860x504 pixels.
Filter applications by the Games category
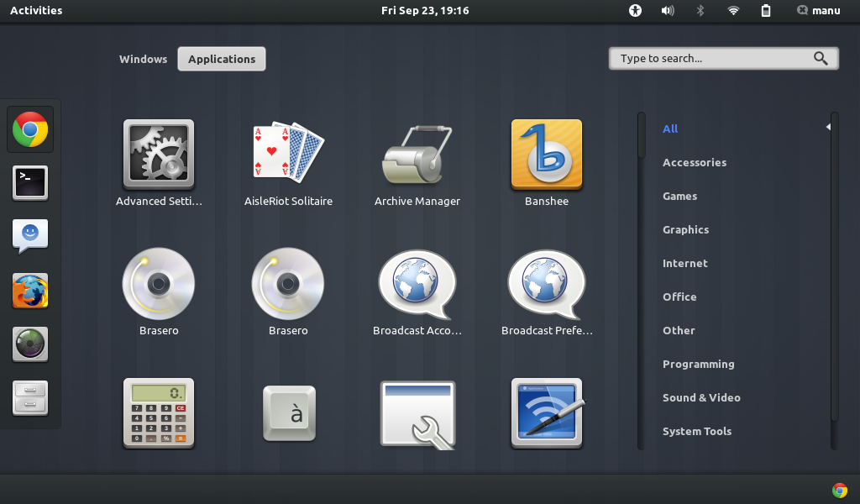tap(679, 196)
